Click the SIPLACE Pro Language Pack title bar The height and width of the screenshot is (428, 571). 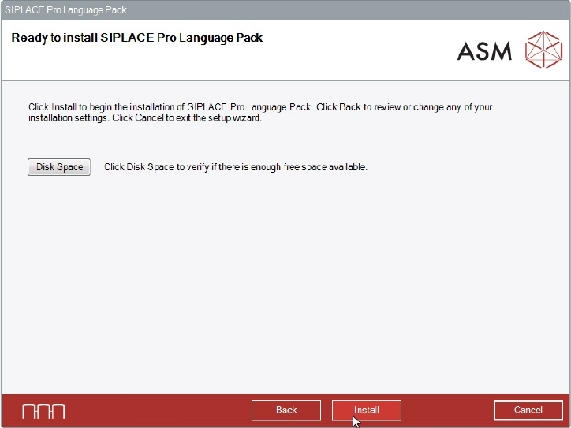285,9
